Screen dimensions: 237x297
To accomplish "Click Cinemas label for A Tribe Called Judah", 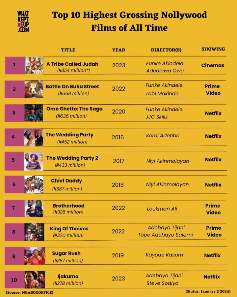I will coord(213,65).
